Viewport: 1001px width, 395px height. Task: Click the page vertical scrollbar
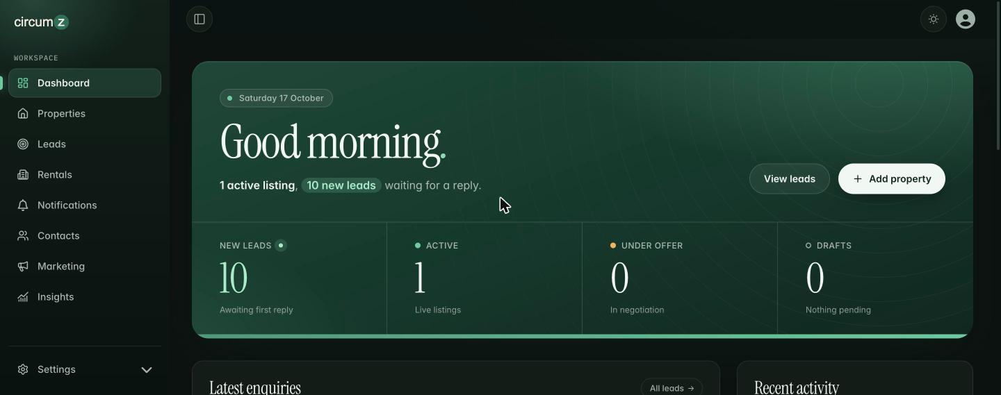click(x=998, y=75)
